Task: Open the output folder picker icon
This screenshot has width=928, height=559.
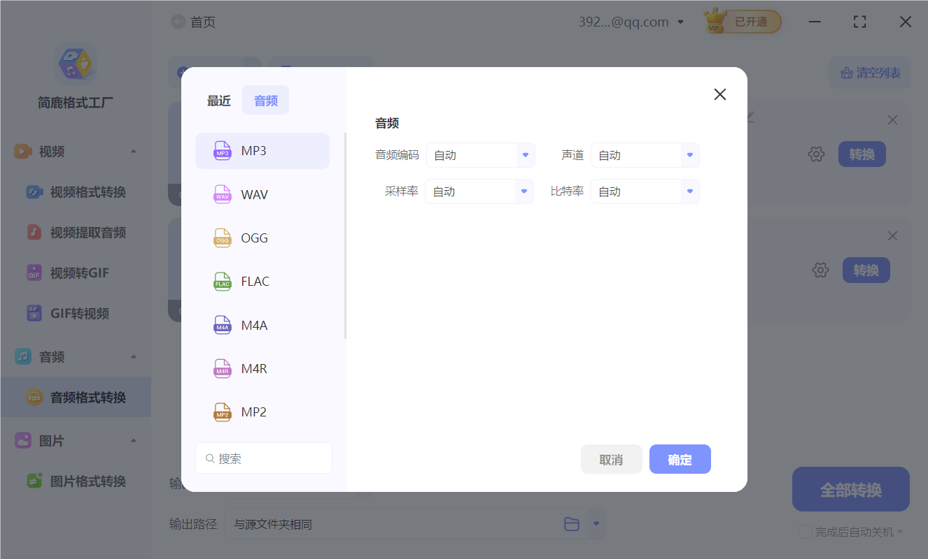Action: 572,523
